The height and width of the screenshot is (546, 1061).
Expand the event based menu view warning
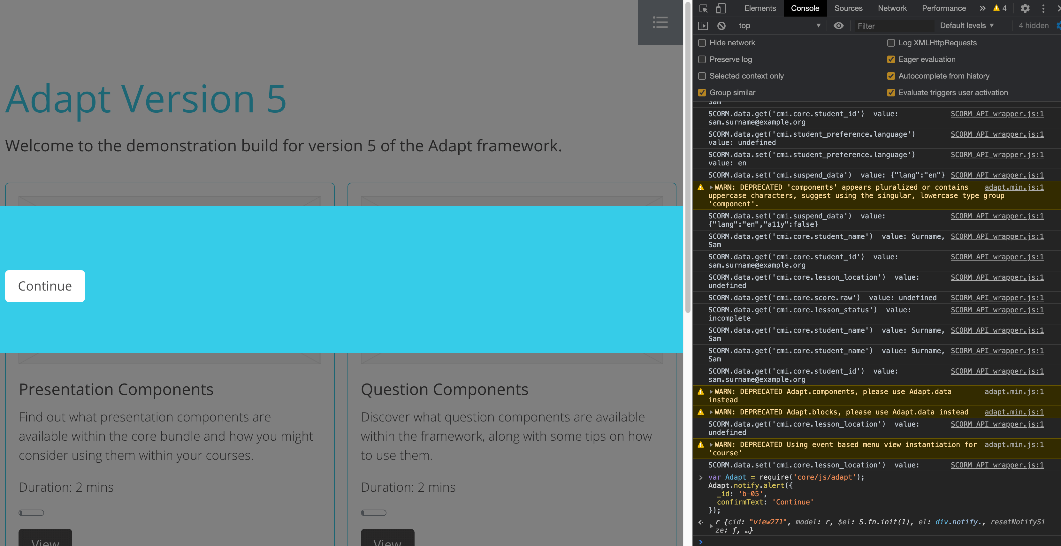click(711, 445)
